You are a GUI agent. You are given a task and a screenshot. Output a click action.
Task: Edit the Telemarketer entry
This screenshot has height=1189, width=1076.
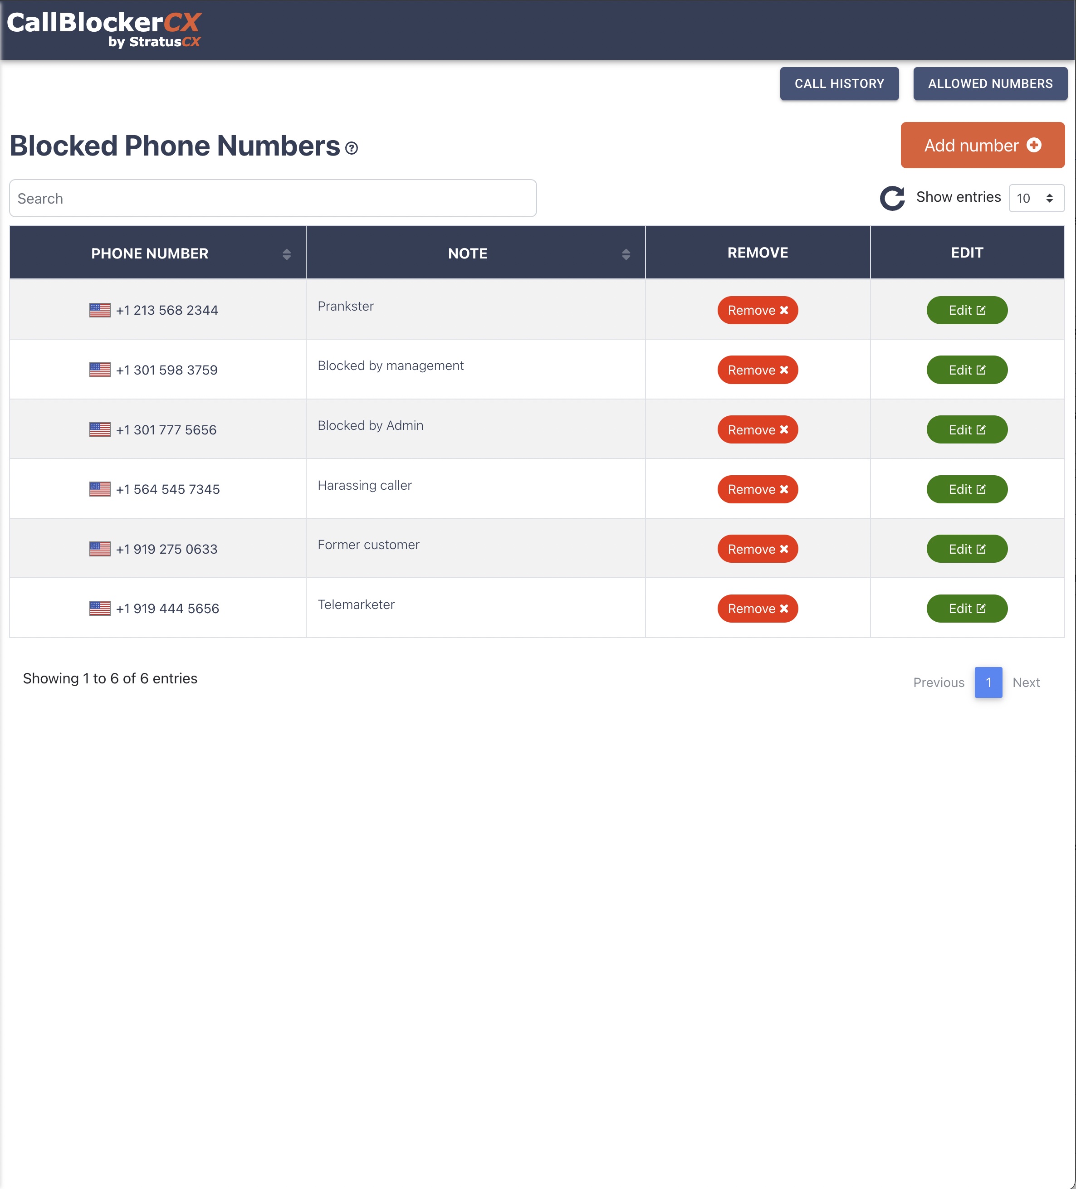pos(966,609)
